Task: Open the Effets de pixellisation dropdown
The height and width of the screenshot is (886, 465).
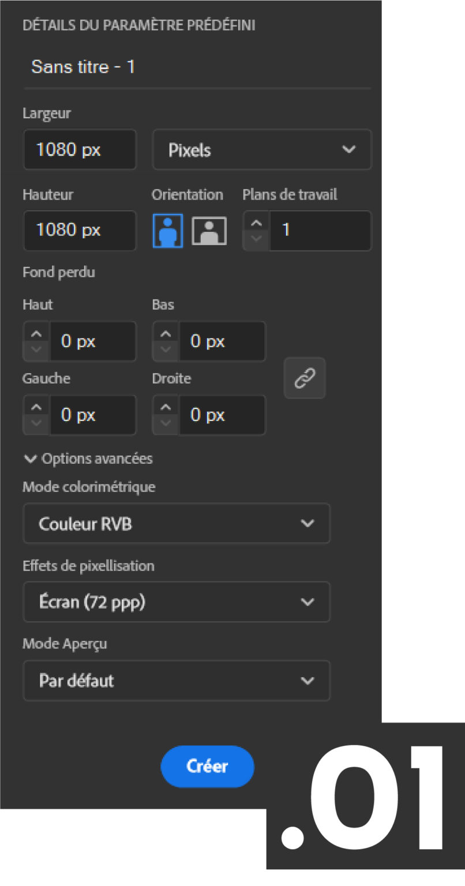Action: tap(177, 602)
